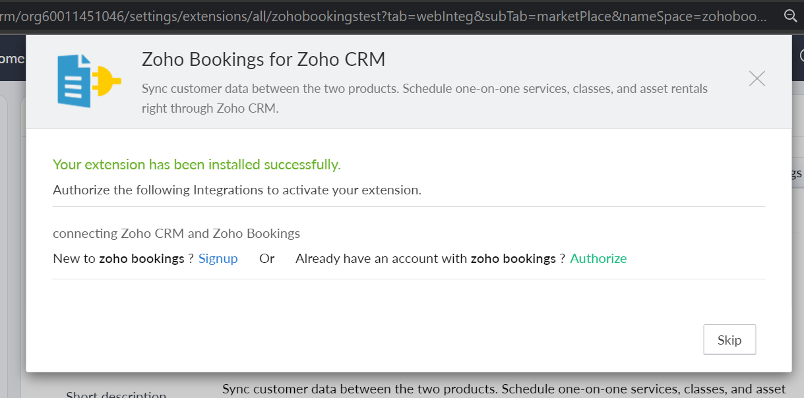Click the green Authorize link
Viewport: 804px width, 398px height.
[x=598, y=258]
